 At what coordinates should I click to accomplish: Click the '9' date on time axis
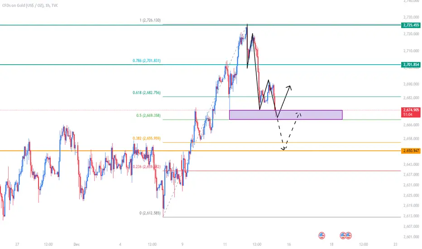point(182,244)
